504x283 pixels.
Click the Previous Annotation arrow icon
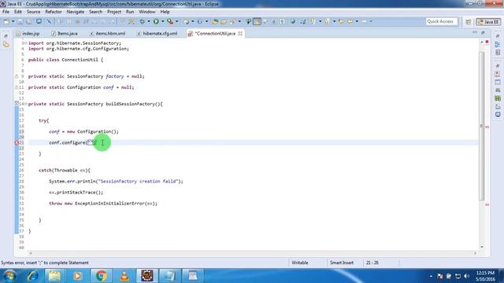tap(327, 21)
